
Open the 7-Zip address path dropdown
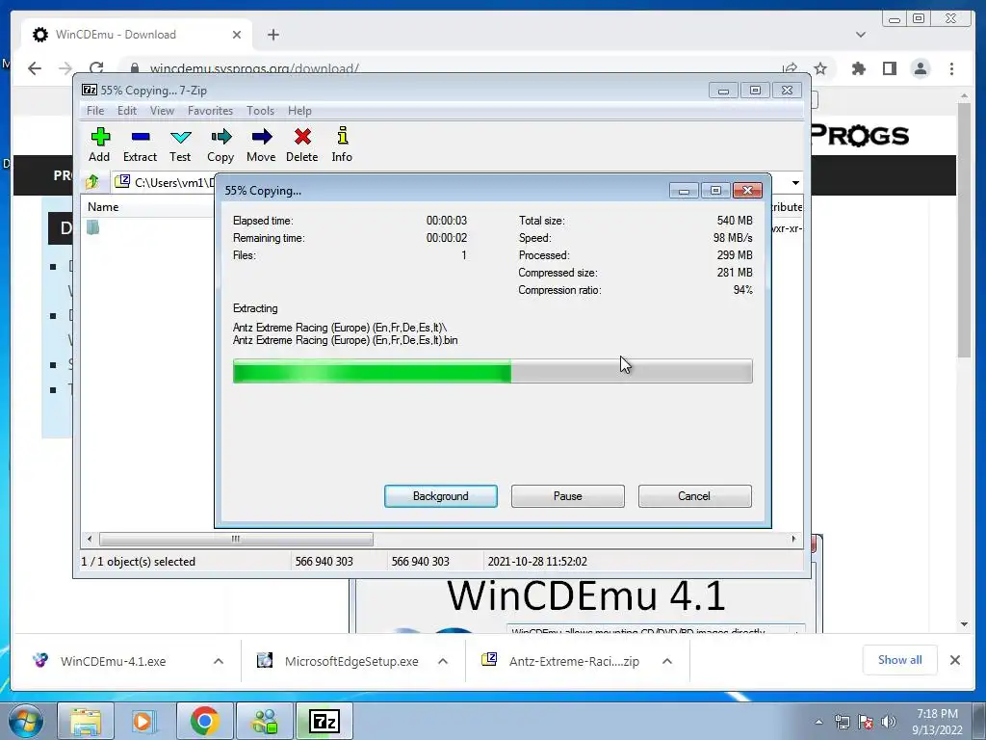point(795,182)
